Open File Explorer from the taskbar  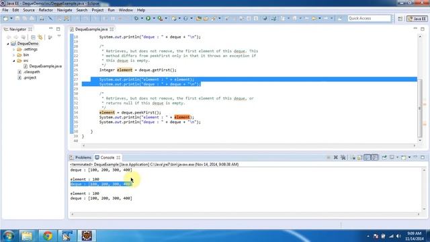pyautogui.click(x=27, y=236)
